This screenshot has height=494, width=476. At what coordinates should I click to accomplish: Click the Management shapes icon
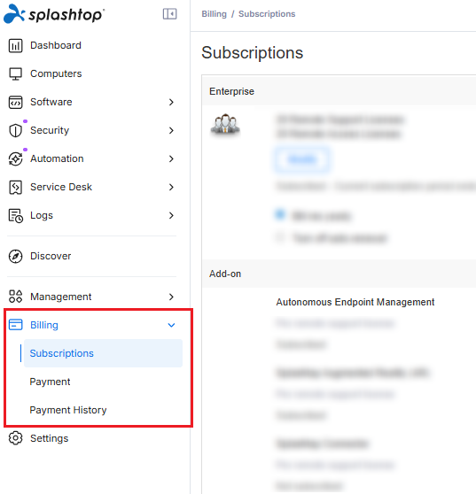tap(15, 297)
